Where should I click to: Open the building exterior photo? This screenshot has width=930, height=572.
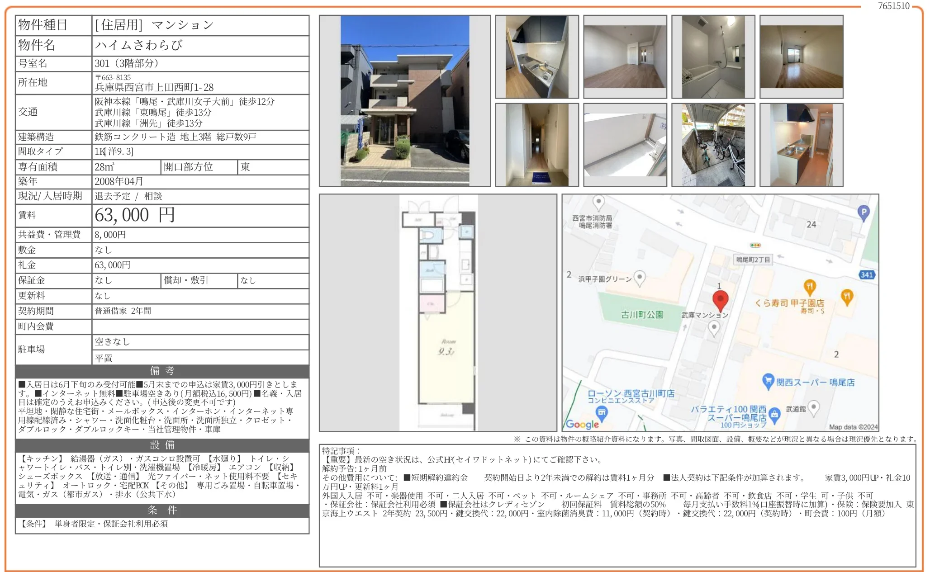(405, 101)
